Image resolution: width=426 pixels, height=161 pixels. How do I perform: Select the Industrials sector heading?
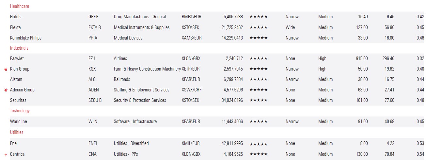tap(19, 48)
